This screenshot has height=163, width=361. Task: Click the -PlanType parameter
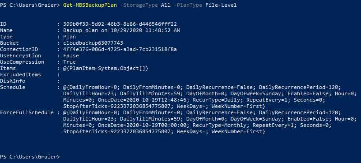[188, 5]
